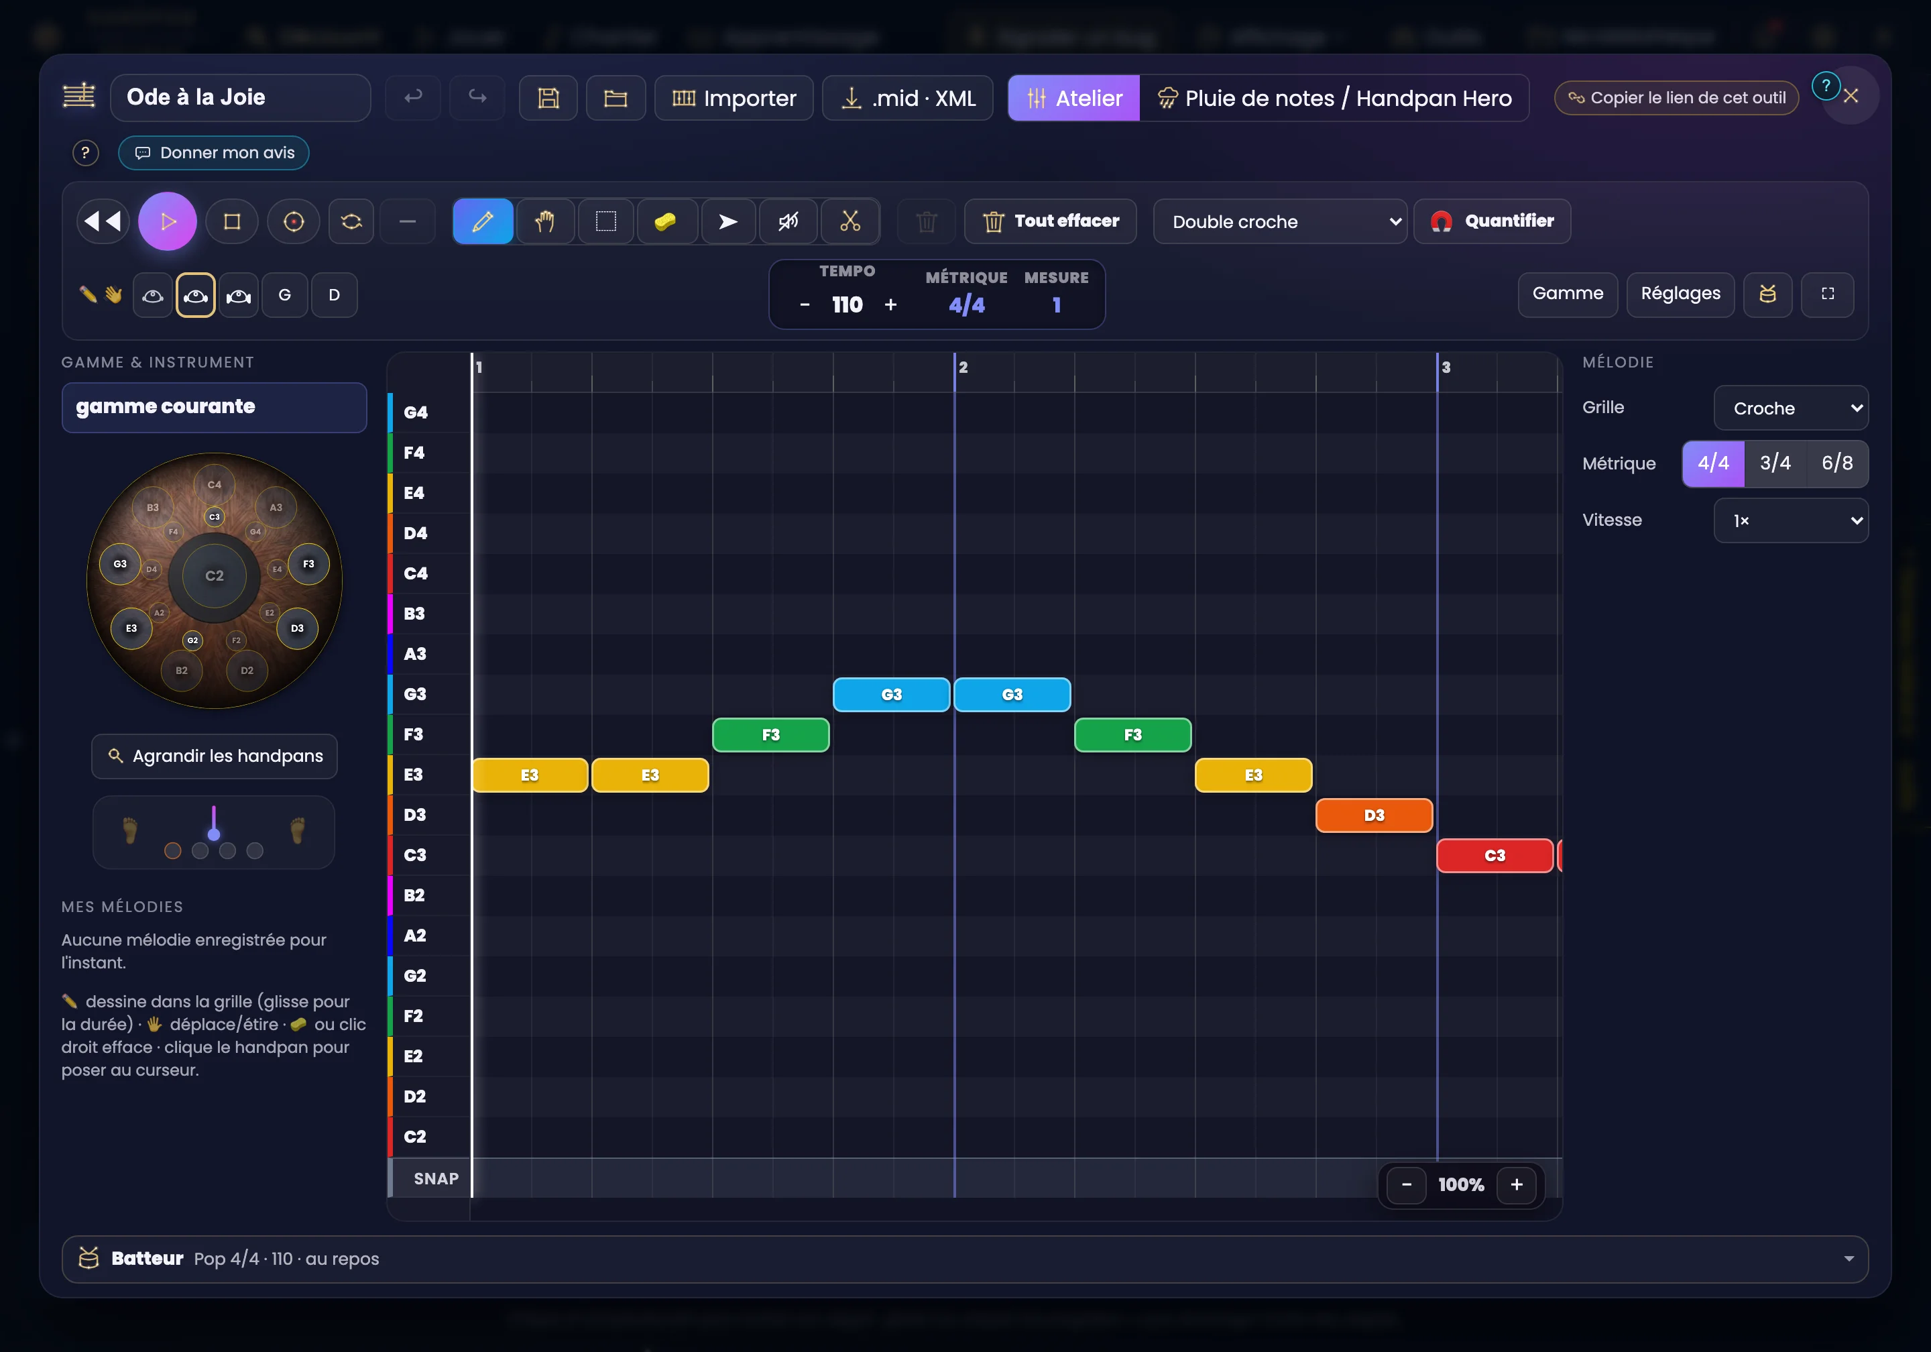
Task: Undo the last action
Action: [x=413, y=98]
